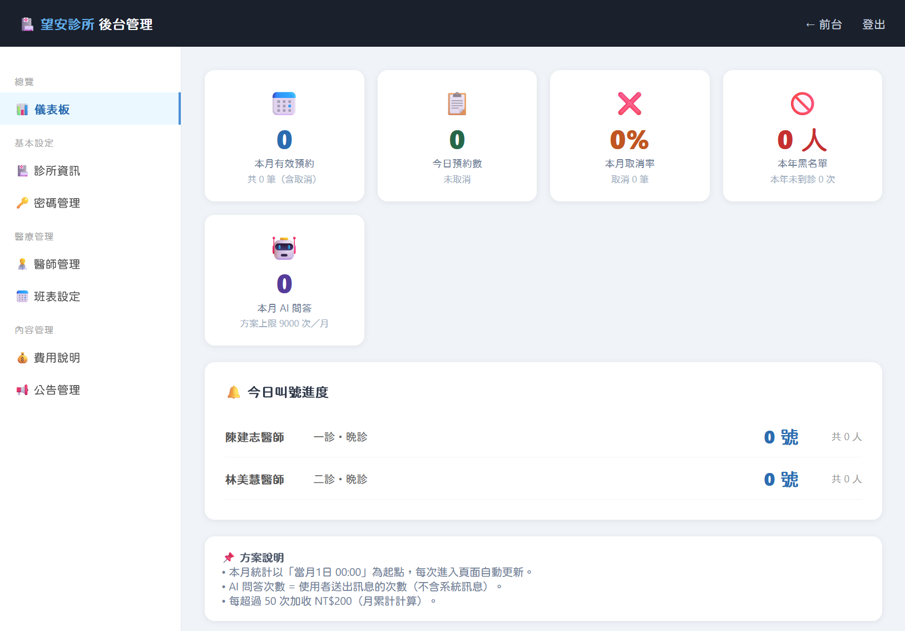Click the pin icon beside 方案說明
The height and width of the screenshot is (631, 905).
pos(228,557)
